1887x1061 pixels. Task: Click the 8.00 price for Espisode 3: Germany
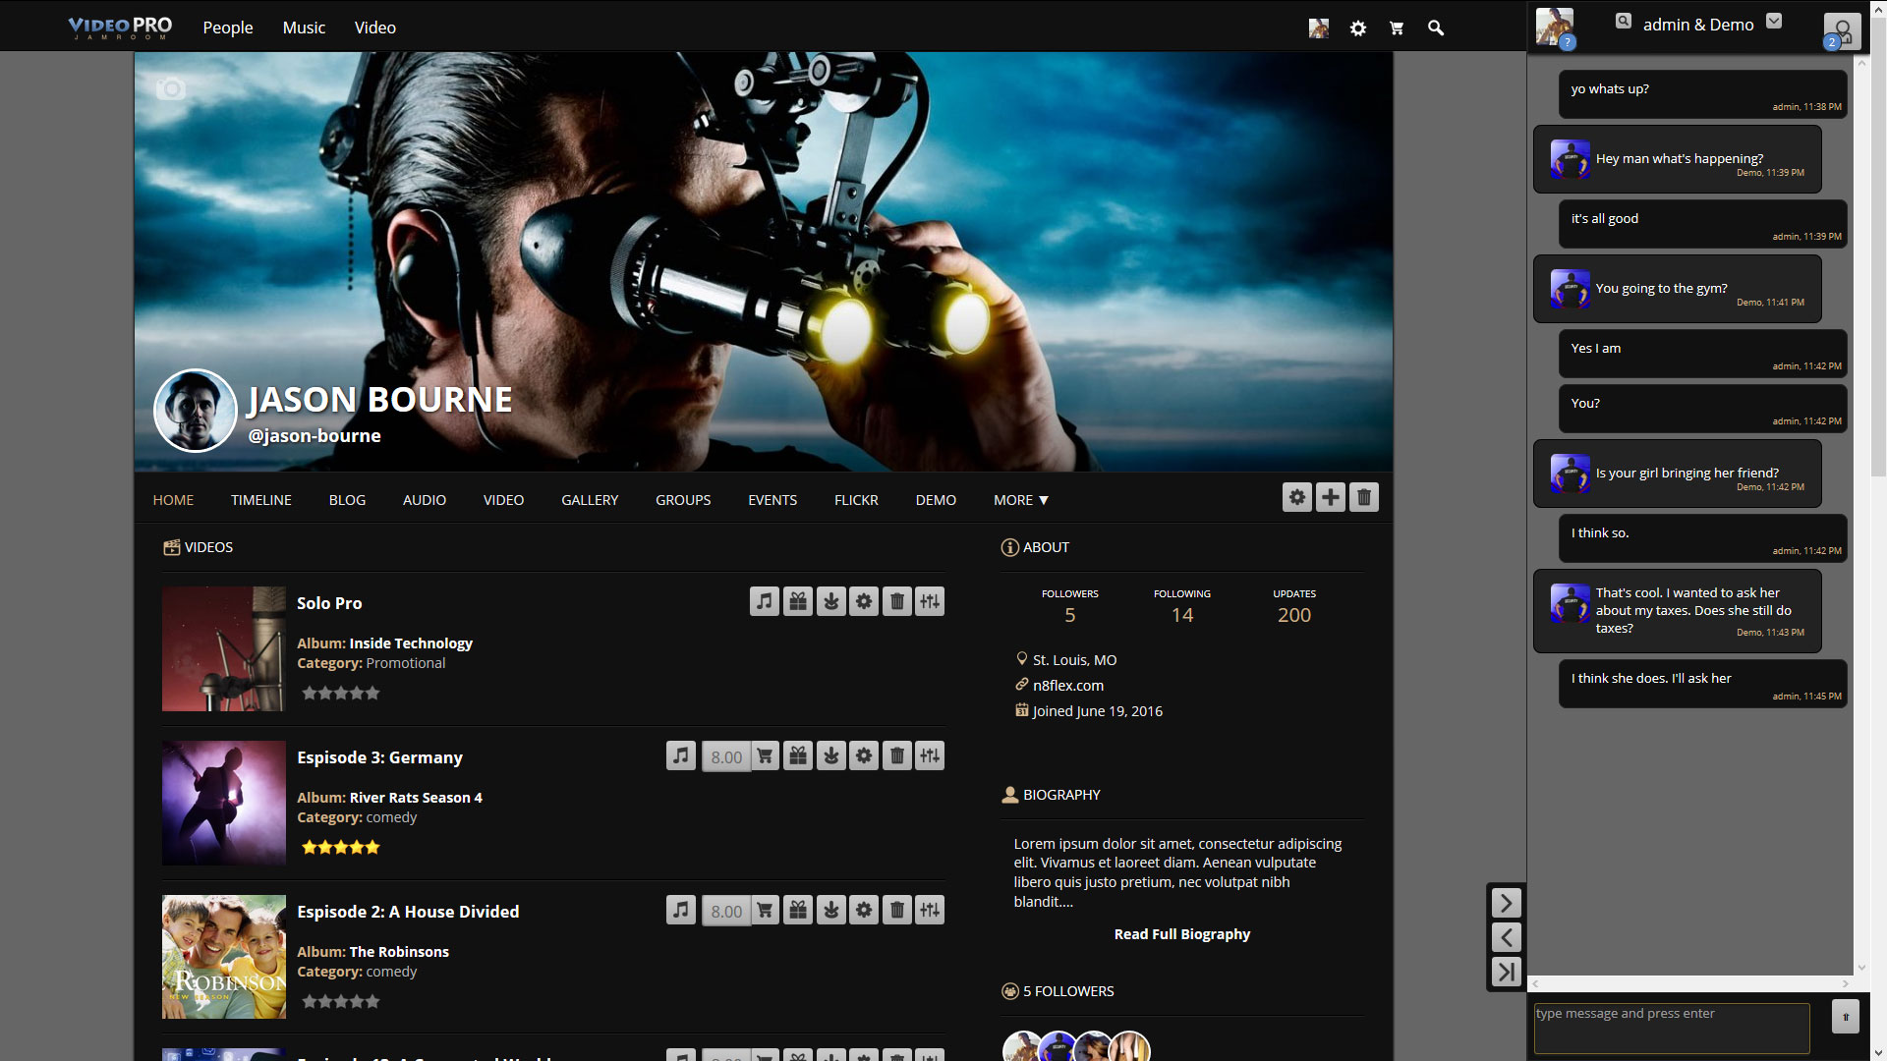tap(726, 756)
